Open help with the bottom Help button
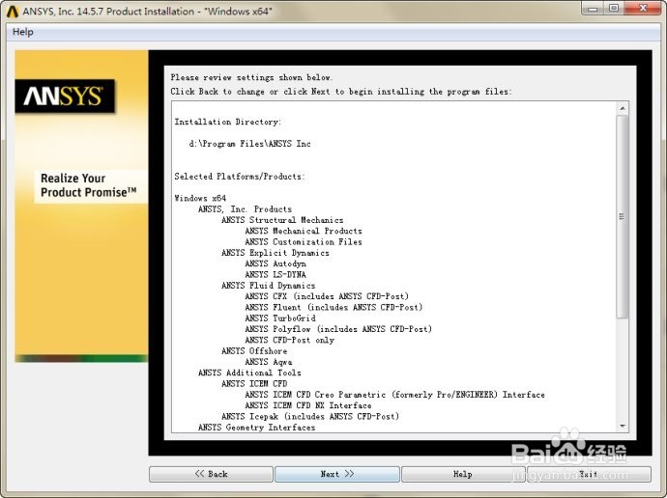Image resolution: width=667 pixels, height=498 pixels. tap(463, 474)
